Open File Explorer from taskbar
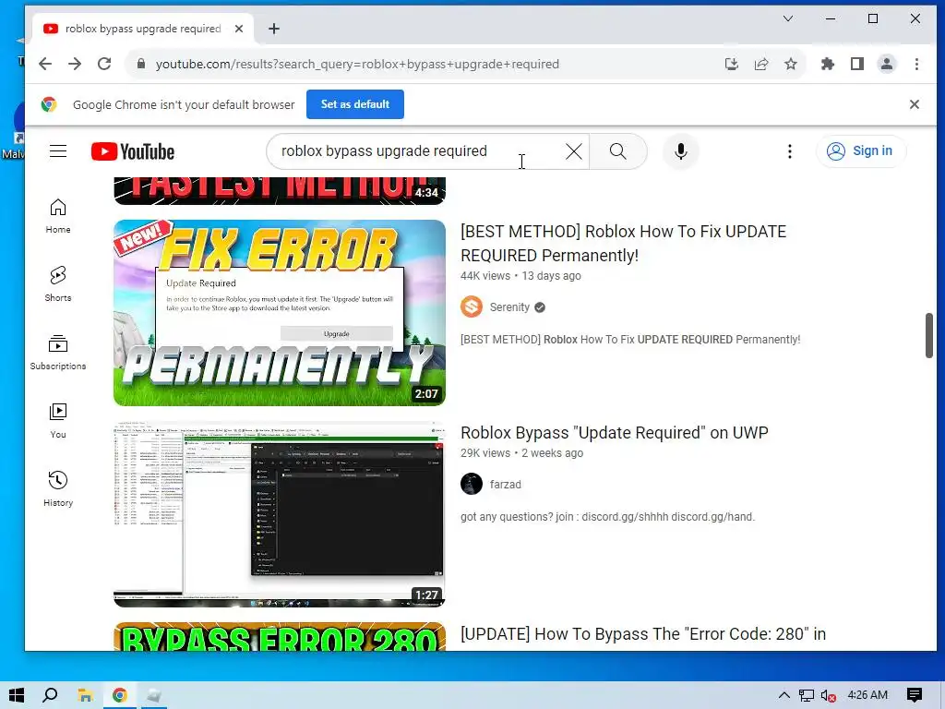The width and height of the screenshot is (945, 709). 85,695
